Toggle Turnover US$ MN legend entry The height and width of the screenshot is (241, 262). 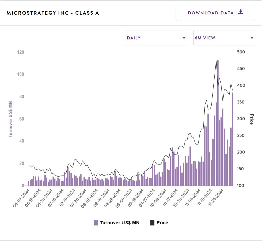coord(116,223)
